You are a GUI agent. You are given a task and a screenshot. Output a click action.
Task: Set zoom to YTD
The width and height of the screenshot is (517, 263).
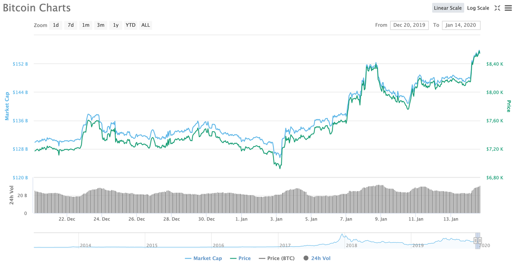(x=131, y=25)
